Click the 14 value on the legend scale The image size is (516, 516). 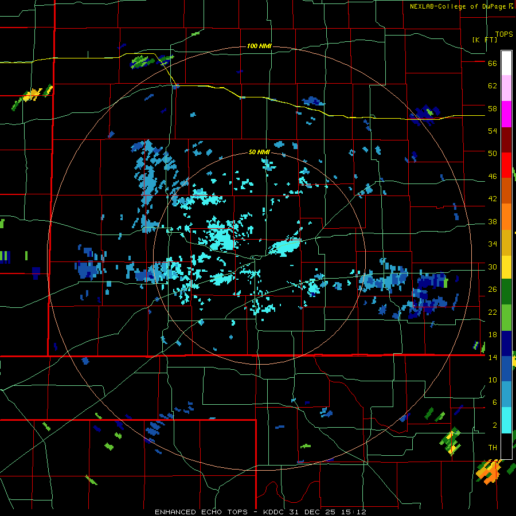pyautogui.click(x=492, y=357)
